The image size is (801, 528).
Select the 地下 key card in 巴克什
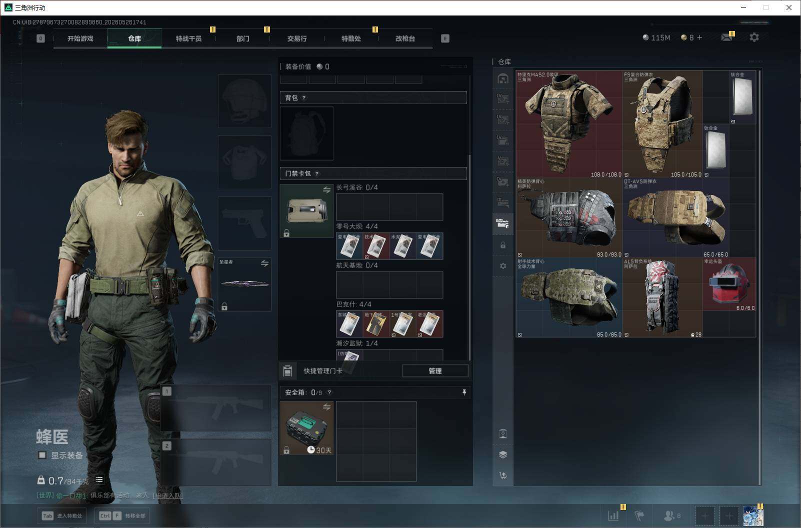pyautogui.click(x=376, y=324)
